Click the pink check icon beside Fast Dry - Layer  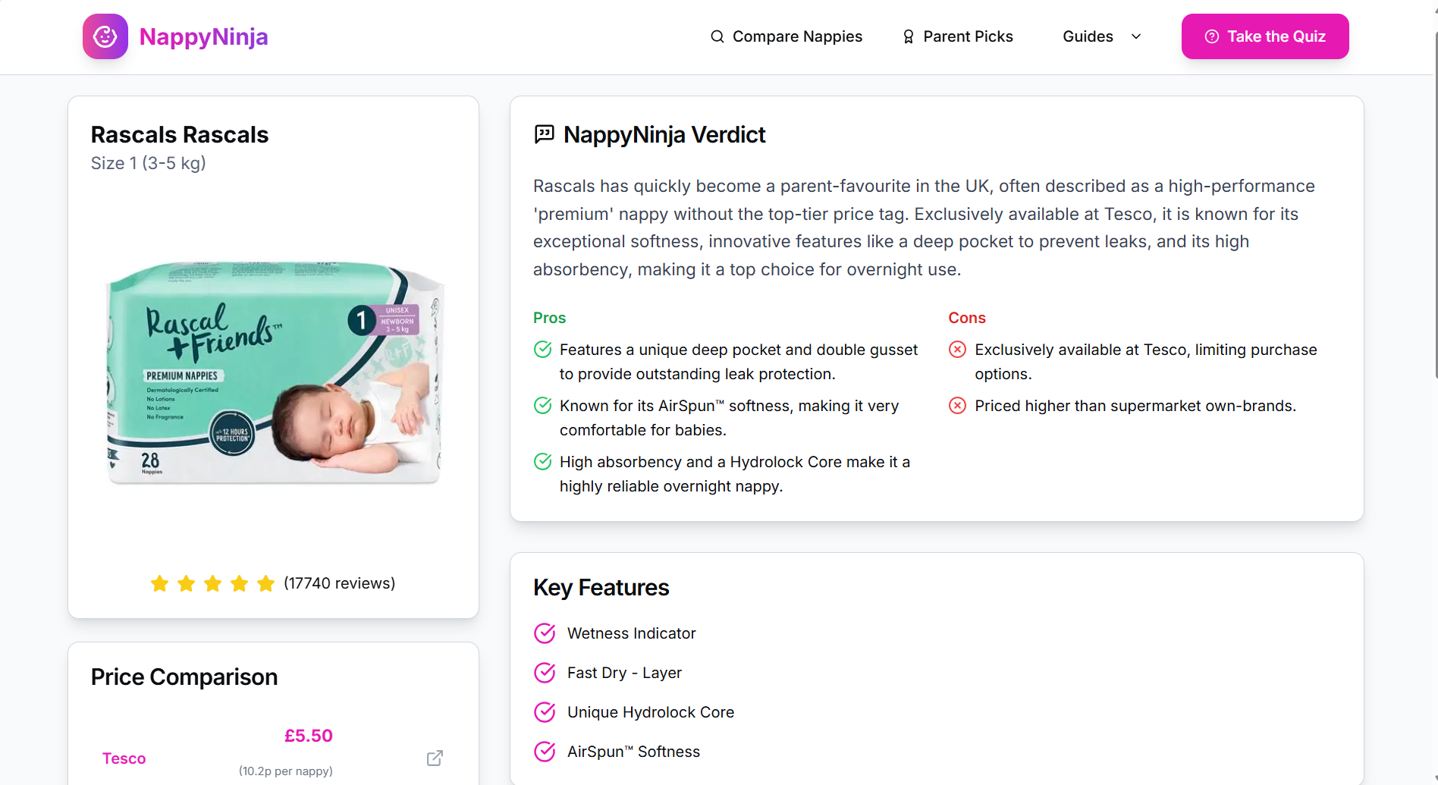545,673
